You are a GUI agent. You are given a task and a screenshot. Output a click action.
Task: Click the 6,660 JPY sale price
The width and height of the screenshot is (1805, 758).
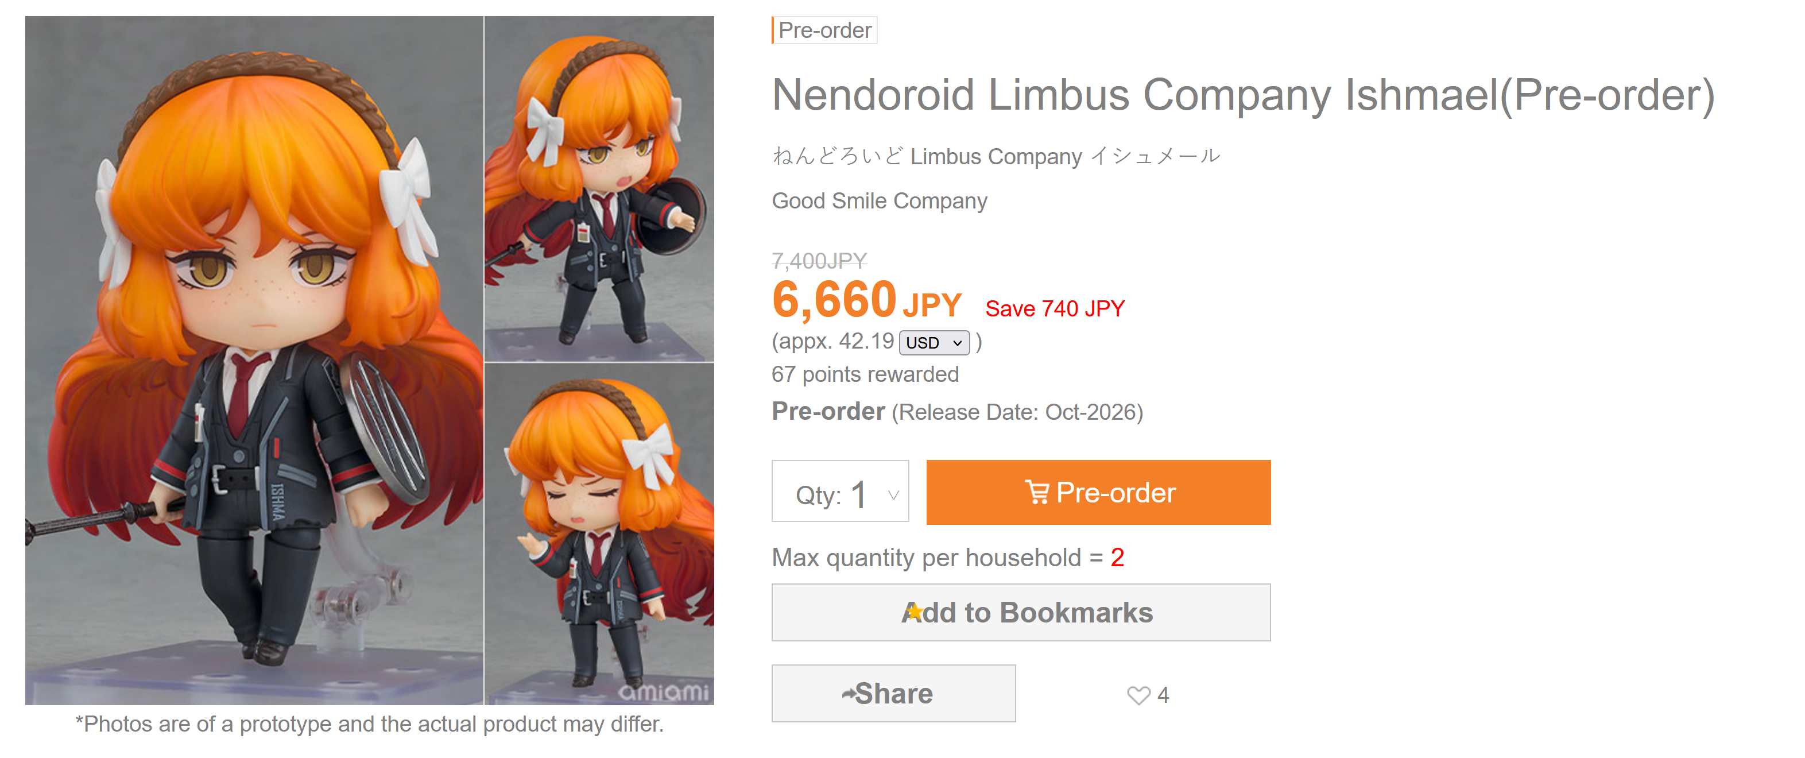pos(867,300)
